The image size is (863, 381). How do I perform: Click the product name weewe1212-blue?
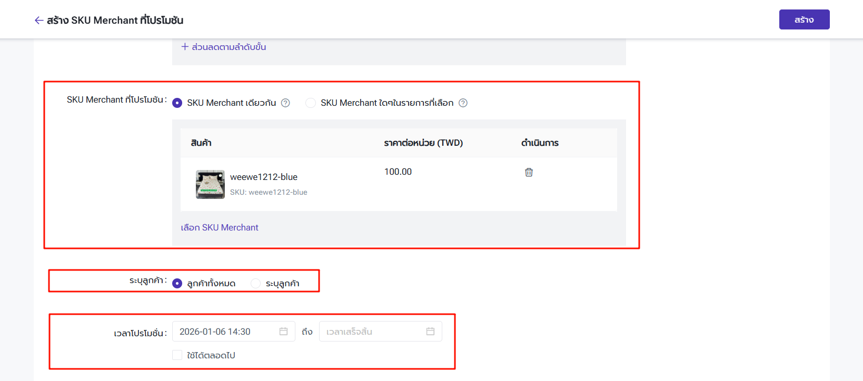pyautogui.click(x=264, y=177)
